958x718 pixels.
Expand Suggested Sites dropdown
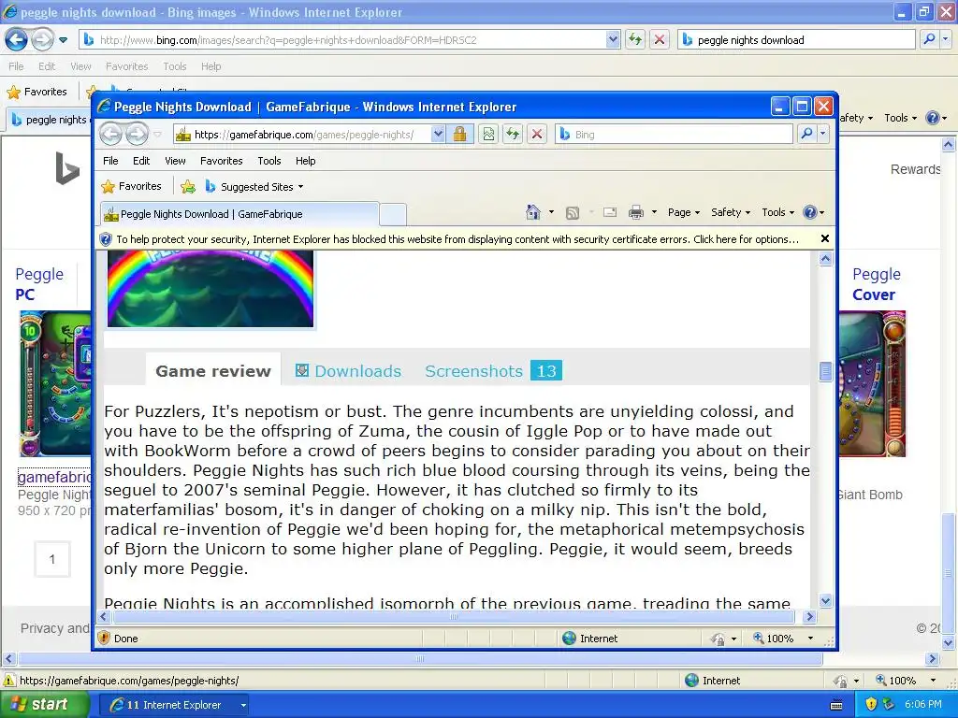[x=300, y=187]
